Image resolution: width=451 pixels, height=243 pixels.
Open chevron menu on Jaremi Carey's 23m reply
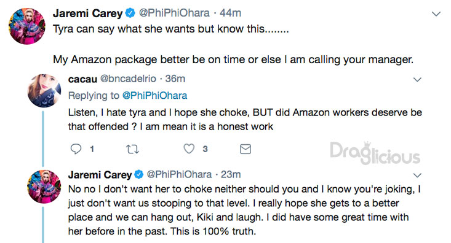click(x=417, y=175)
